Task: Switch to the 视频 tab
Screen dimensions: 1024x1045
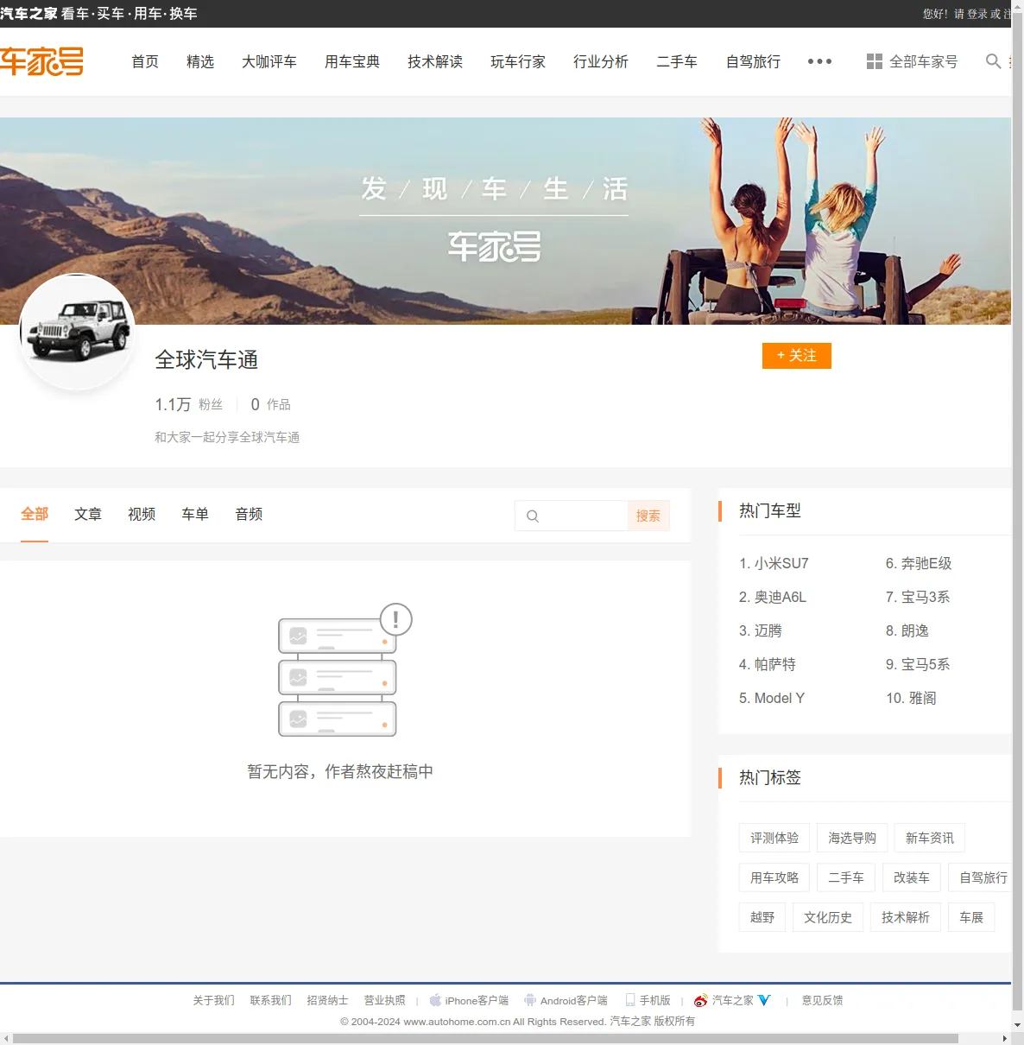Action: click(x=142, y=514)
